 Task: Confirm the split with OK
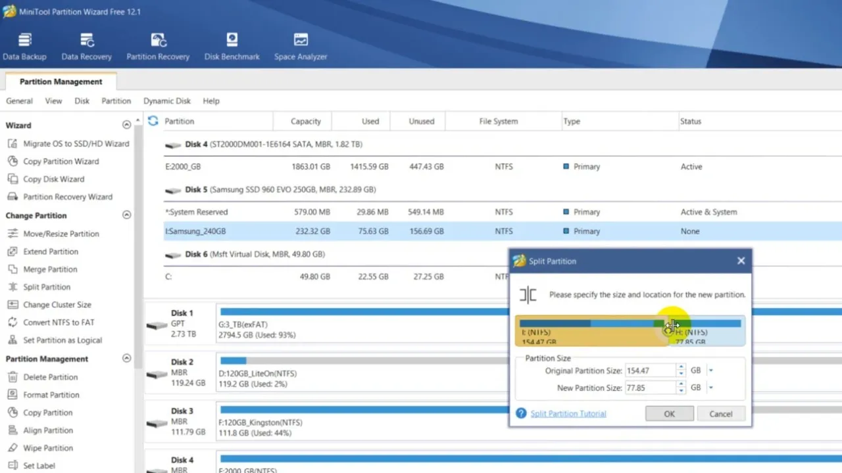point(669,413)
